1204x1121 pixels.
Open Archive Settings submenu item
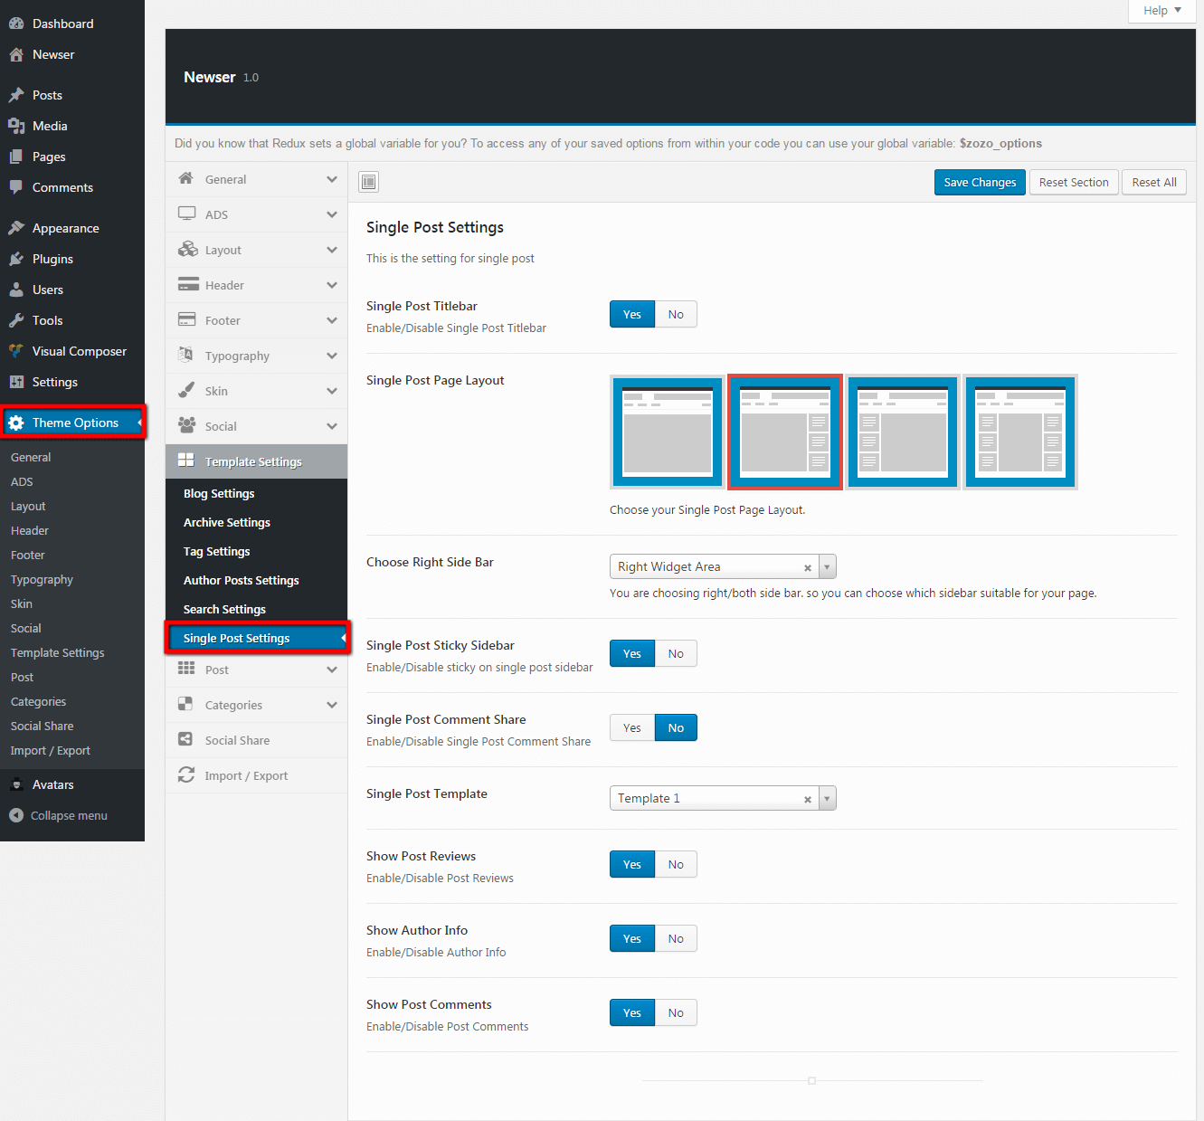(256, 522)
